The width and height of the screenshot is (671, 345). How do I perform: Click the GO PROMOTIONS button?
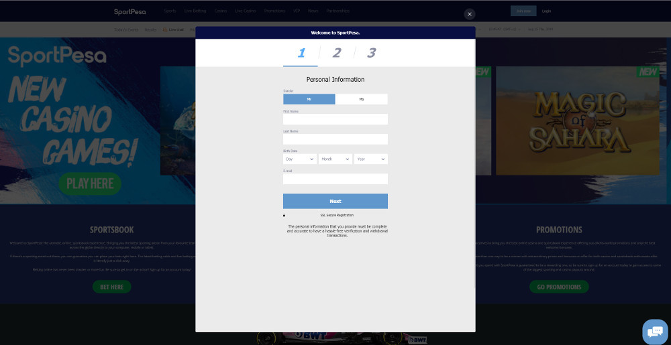click(559, 287)
